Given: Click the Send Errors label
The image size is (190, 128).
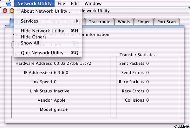Looking at the screenshot, I should tap(133, 72).
